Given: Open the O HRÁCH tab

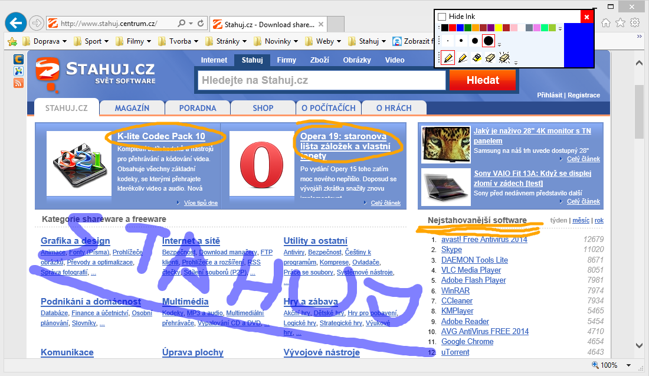Looking at the screenshot, I should pos(394,108).
